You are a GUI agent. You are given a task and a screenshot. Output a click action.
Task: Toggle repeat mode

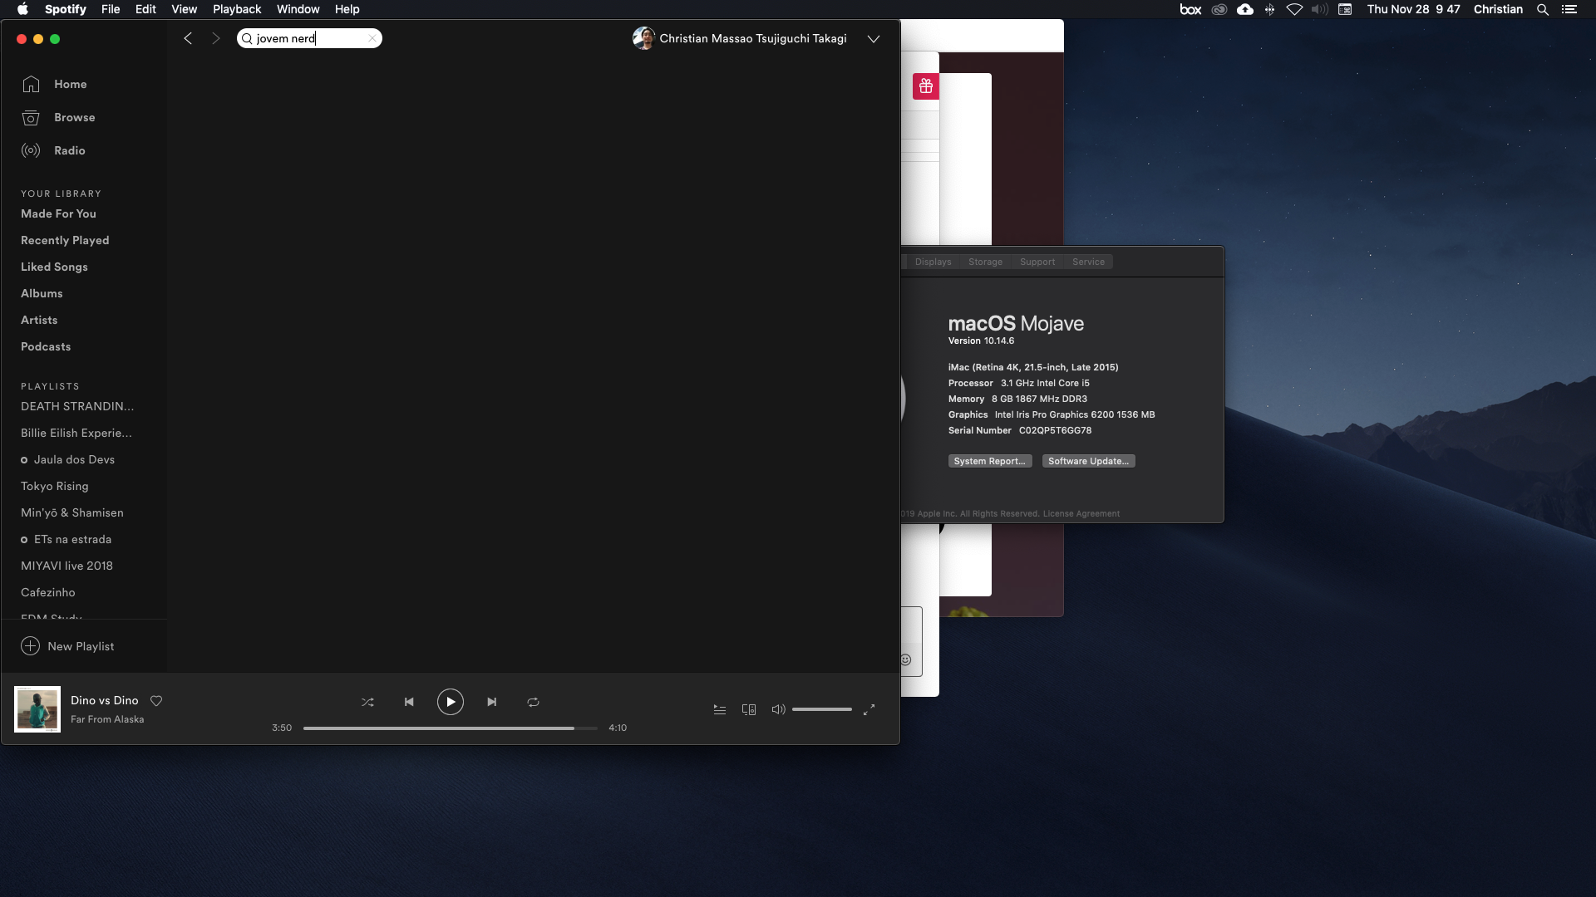click(533, 702)
